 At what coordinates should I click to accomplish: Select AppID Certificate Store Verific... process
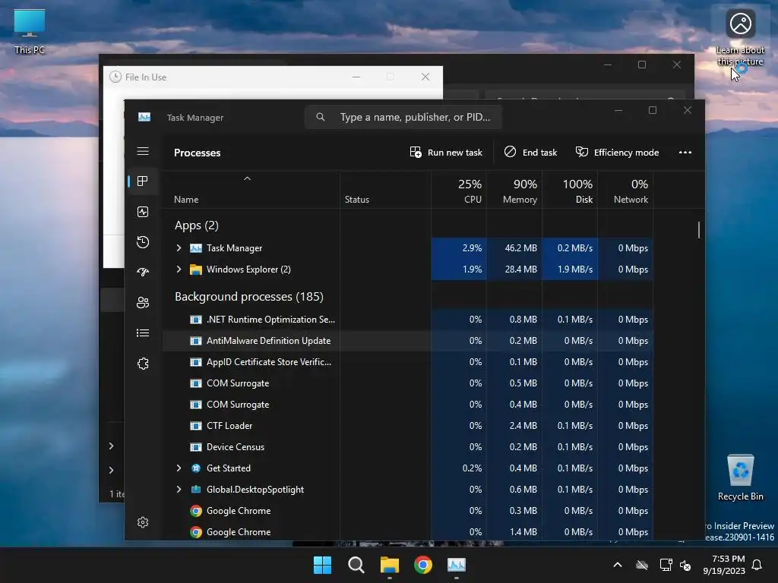tap(408, 362)
